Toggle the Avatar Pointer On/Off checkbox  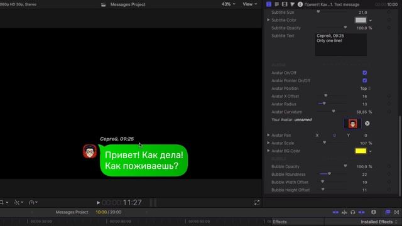pyautogui.click(x=364, y=80)
